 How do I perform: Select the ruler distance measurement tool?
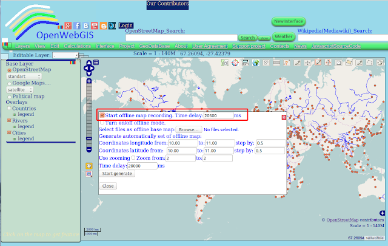(276, 63)
